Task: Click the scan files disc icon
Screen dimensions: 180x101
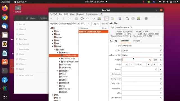Action: [76, 19]
